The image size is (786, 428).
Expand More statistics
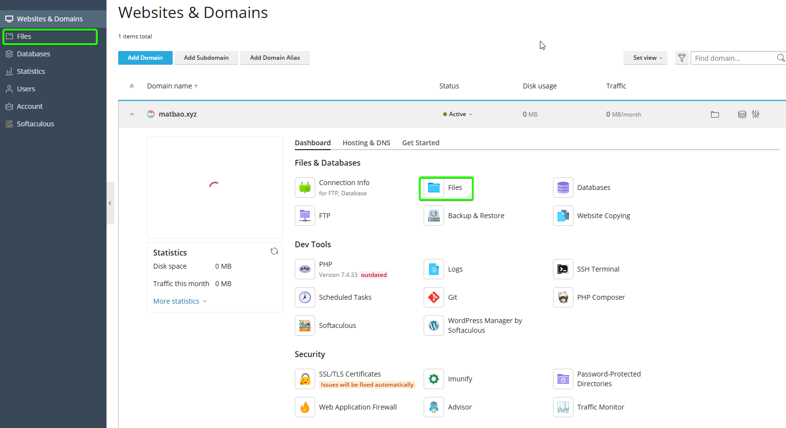pos(179,301)
